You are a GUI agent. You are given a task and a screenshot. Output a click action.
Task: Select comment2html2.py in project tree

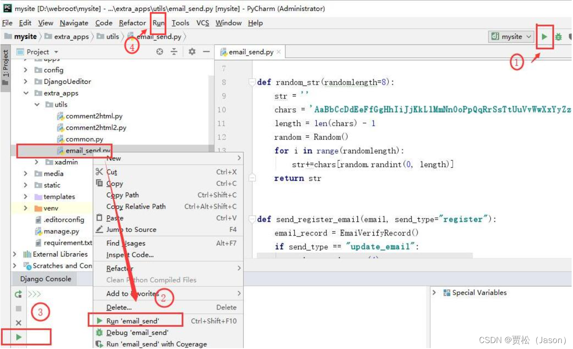tap(91, 128)
